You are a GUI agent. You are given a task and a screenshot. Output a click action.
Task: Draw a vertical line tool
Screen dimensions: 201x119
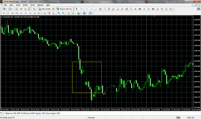click(x=87, y=9)
